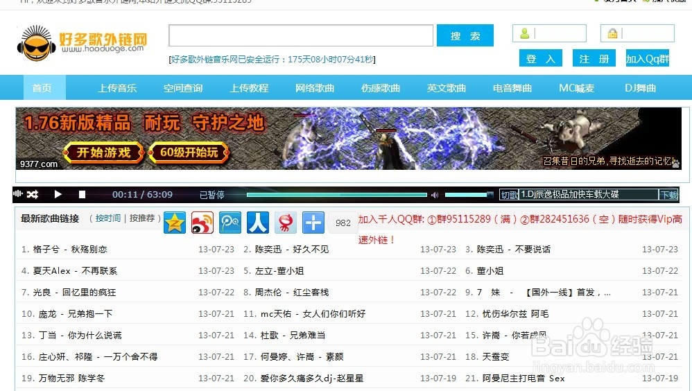
Task: Open song 周杰伦 - 红尘客栈
Action: pyautogui.click(x=292, y=293)
